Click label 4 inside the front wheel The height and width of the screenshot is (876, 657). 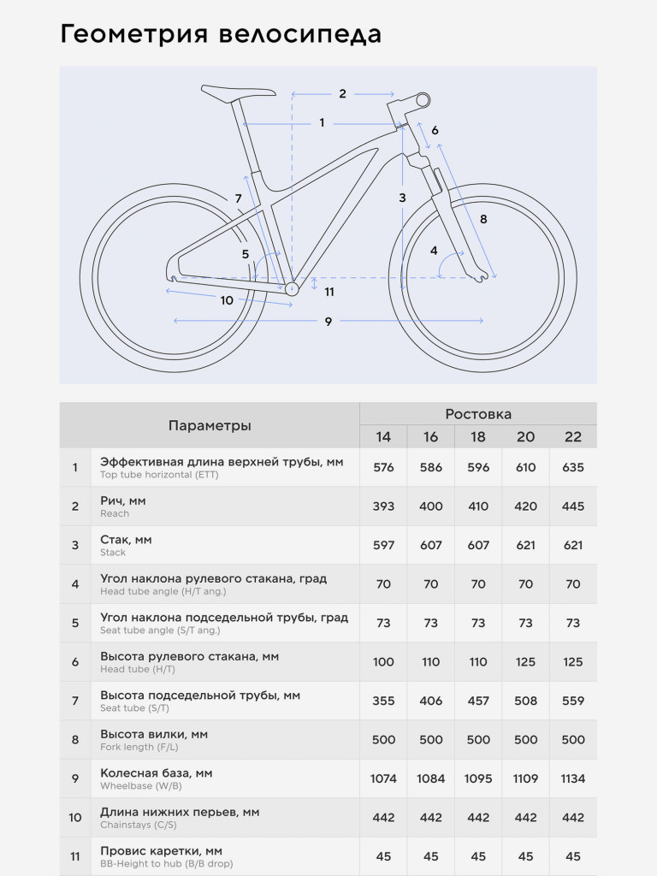click(x=434, y=251)
